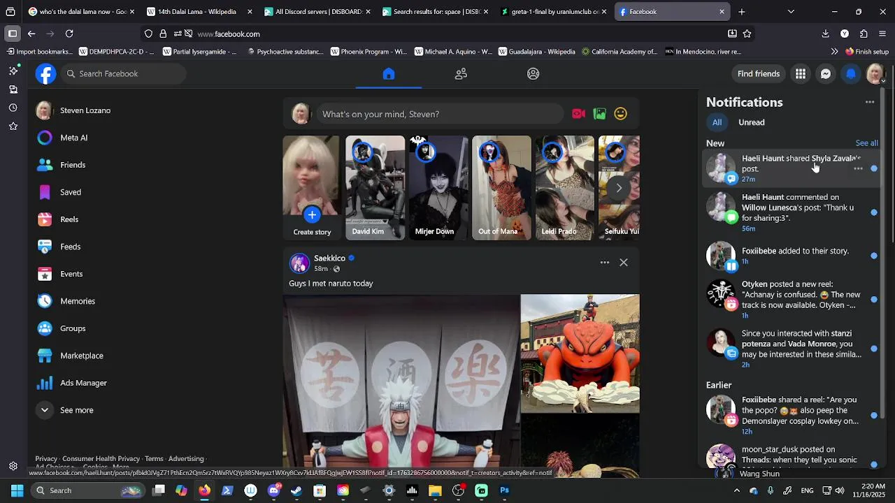Open Saved in the left sidebar
This screenshot has width=895, height=503.
click(71, 192)
